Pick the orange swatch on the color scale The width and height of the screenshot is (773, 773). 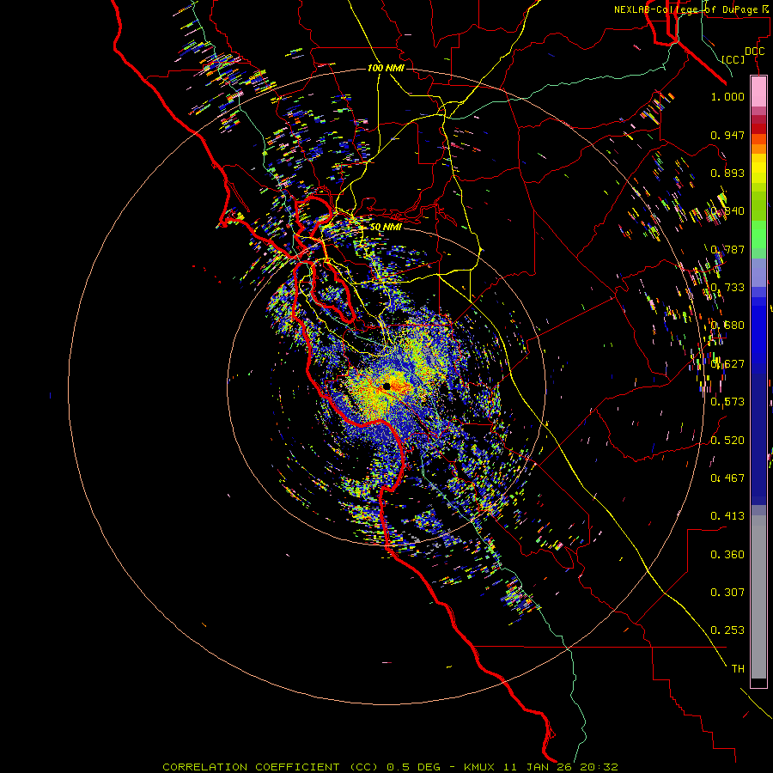point(758,149)
